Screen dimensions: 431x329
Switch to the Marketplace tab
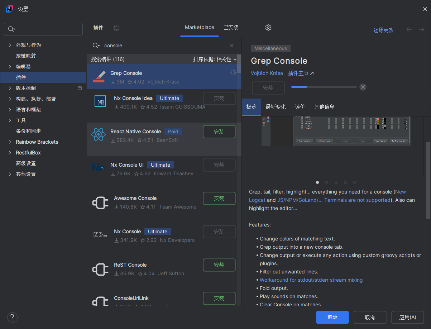[x=200, y=28]
